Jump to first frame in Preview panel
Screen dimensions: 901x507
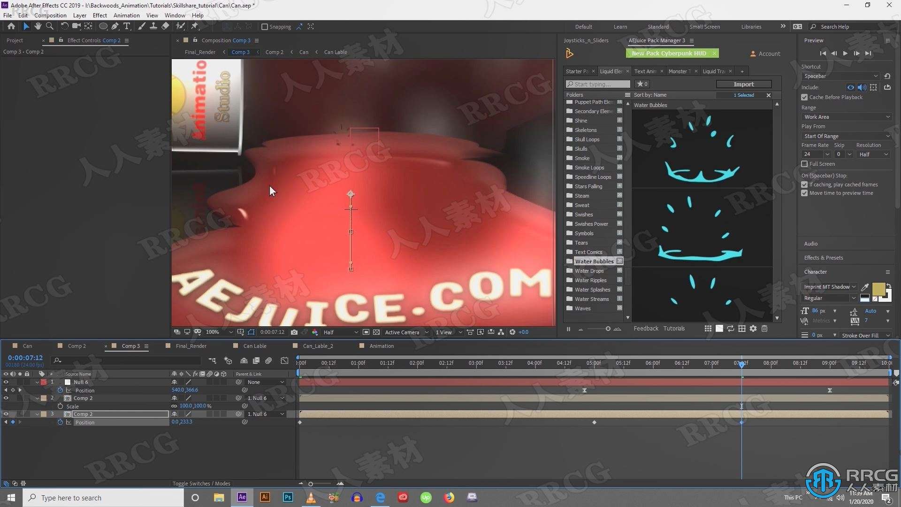(823, 54)
